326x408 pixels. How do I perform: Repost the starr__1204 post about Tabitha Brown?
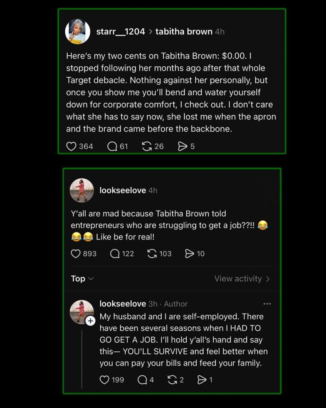[x=147, y=147]
